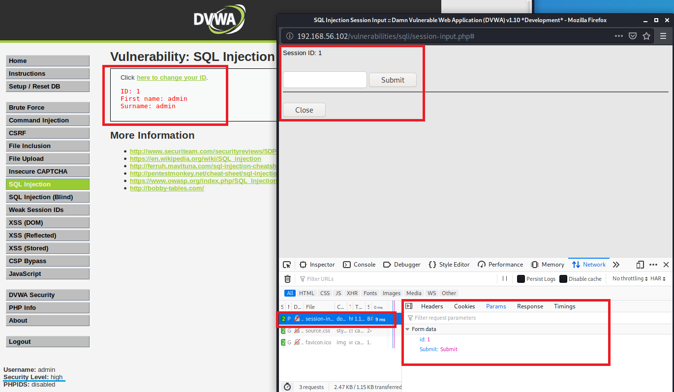Open the Console panel
The image size is (674, 392).
click(359, 265)
